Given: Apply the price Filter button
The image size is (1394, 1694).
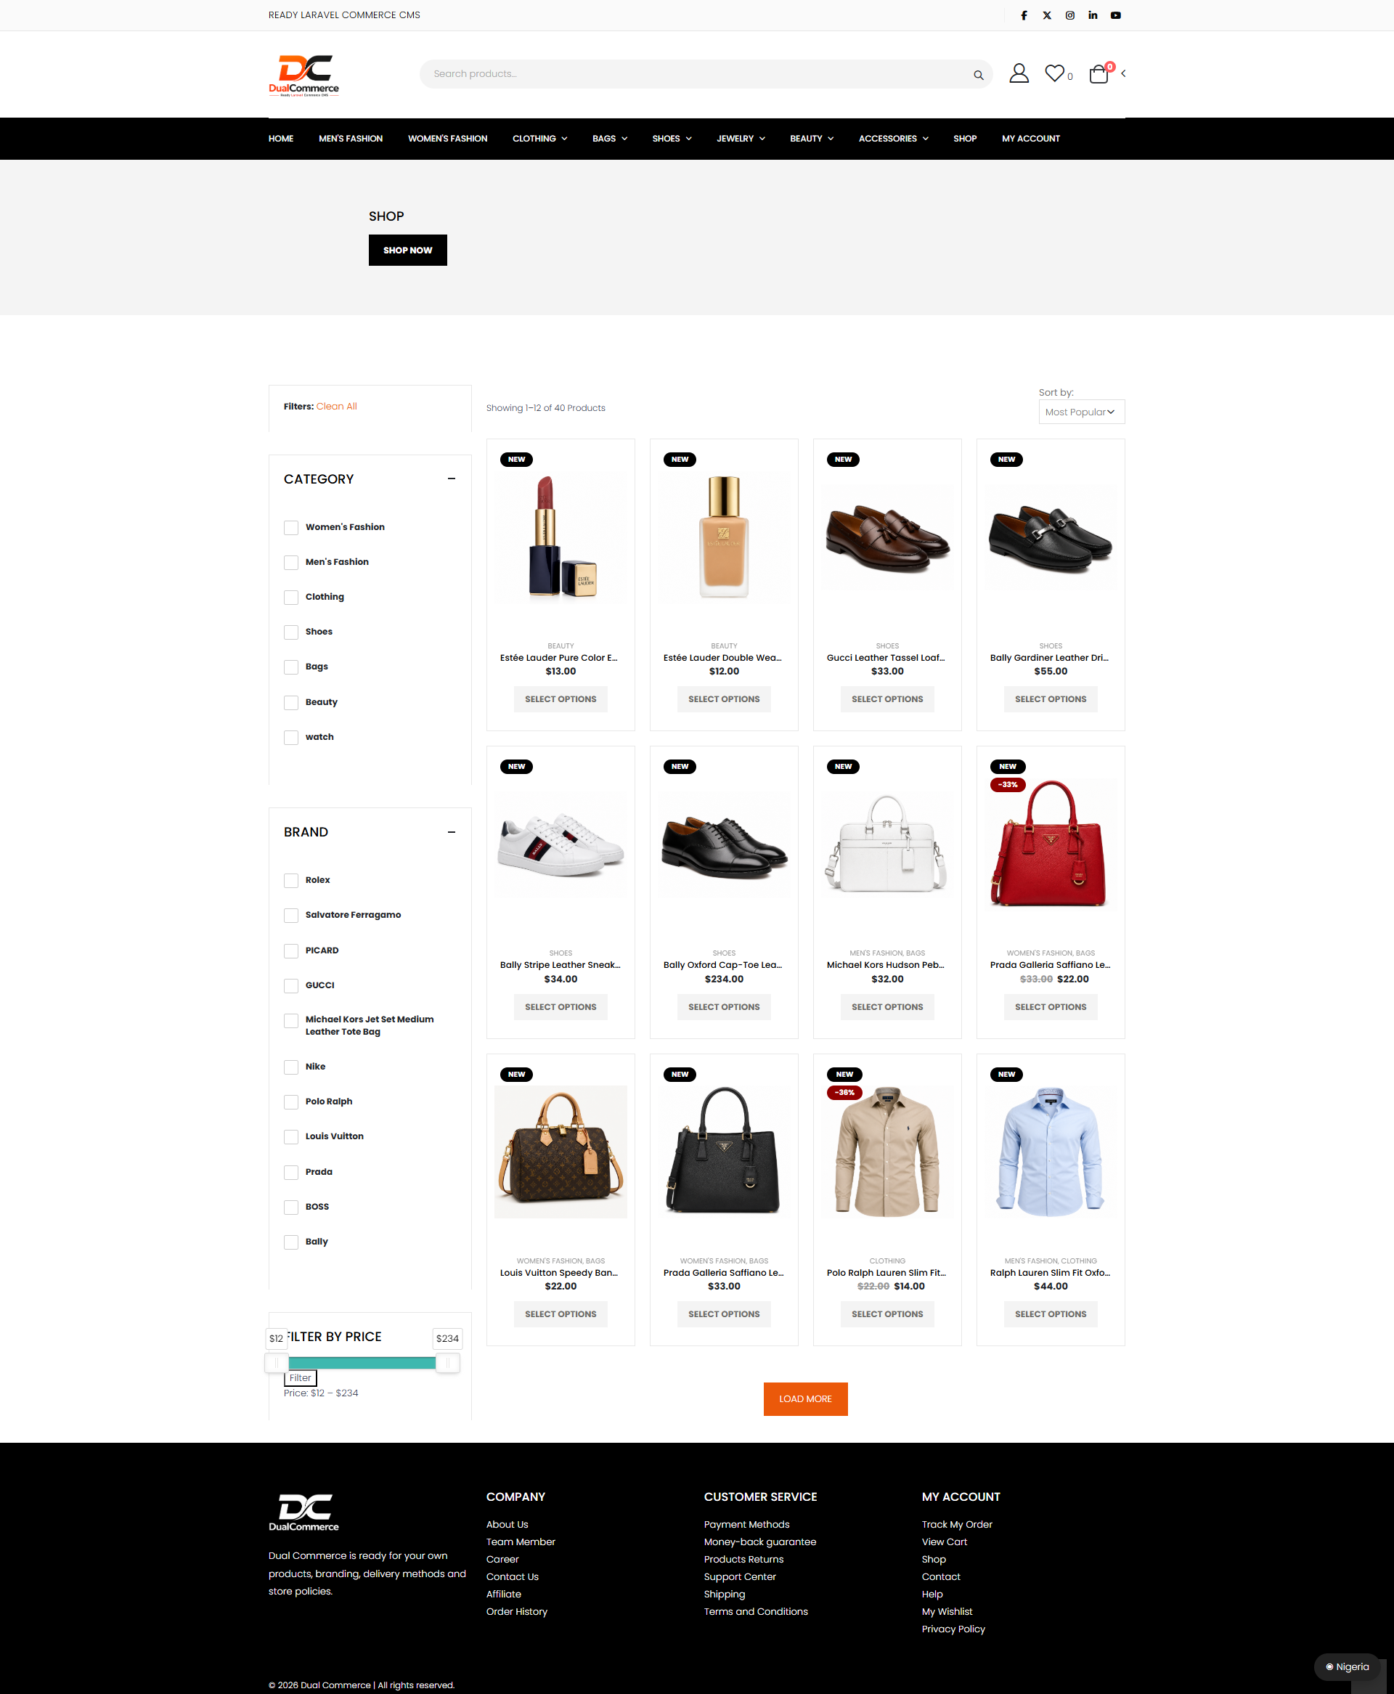Looking at the screenshot, I should (301, 1377).
